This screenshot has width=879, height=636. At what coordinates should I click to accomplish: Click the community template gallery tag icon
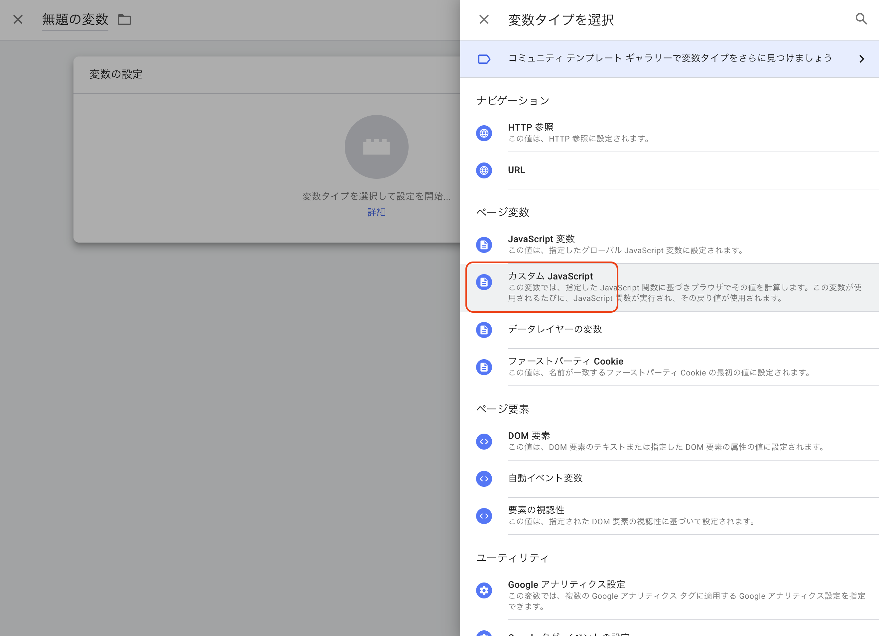click(484, 59)
